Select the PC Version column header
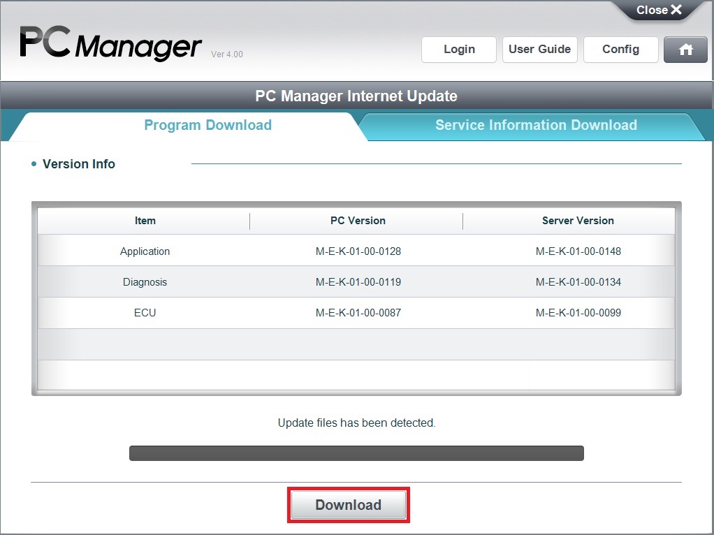 click(358, 221)
